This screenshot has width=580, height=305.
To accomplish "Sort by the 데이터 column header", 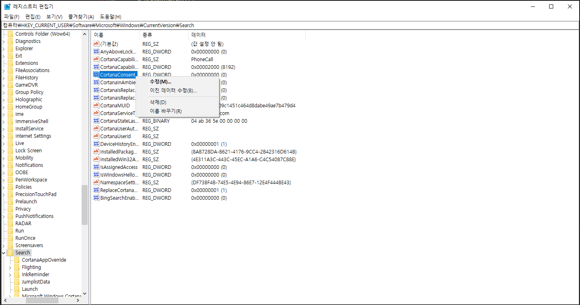I will [247, 35].
